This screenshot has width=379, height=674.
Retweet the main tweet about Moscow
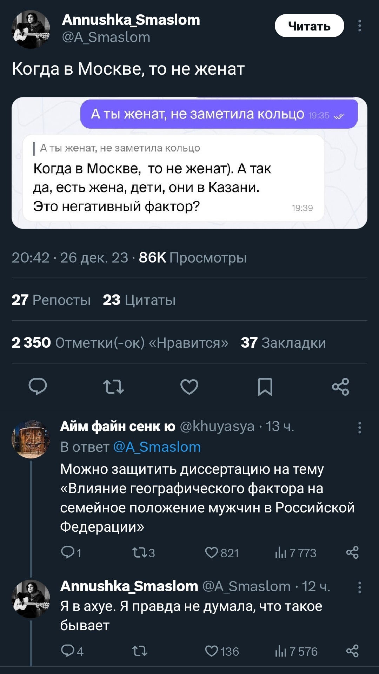[x=113, y=387]
